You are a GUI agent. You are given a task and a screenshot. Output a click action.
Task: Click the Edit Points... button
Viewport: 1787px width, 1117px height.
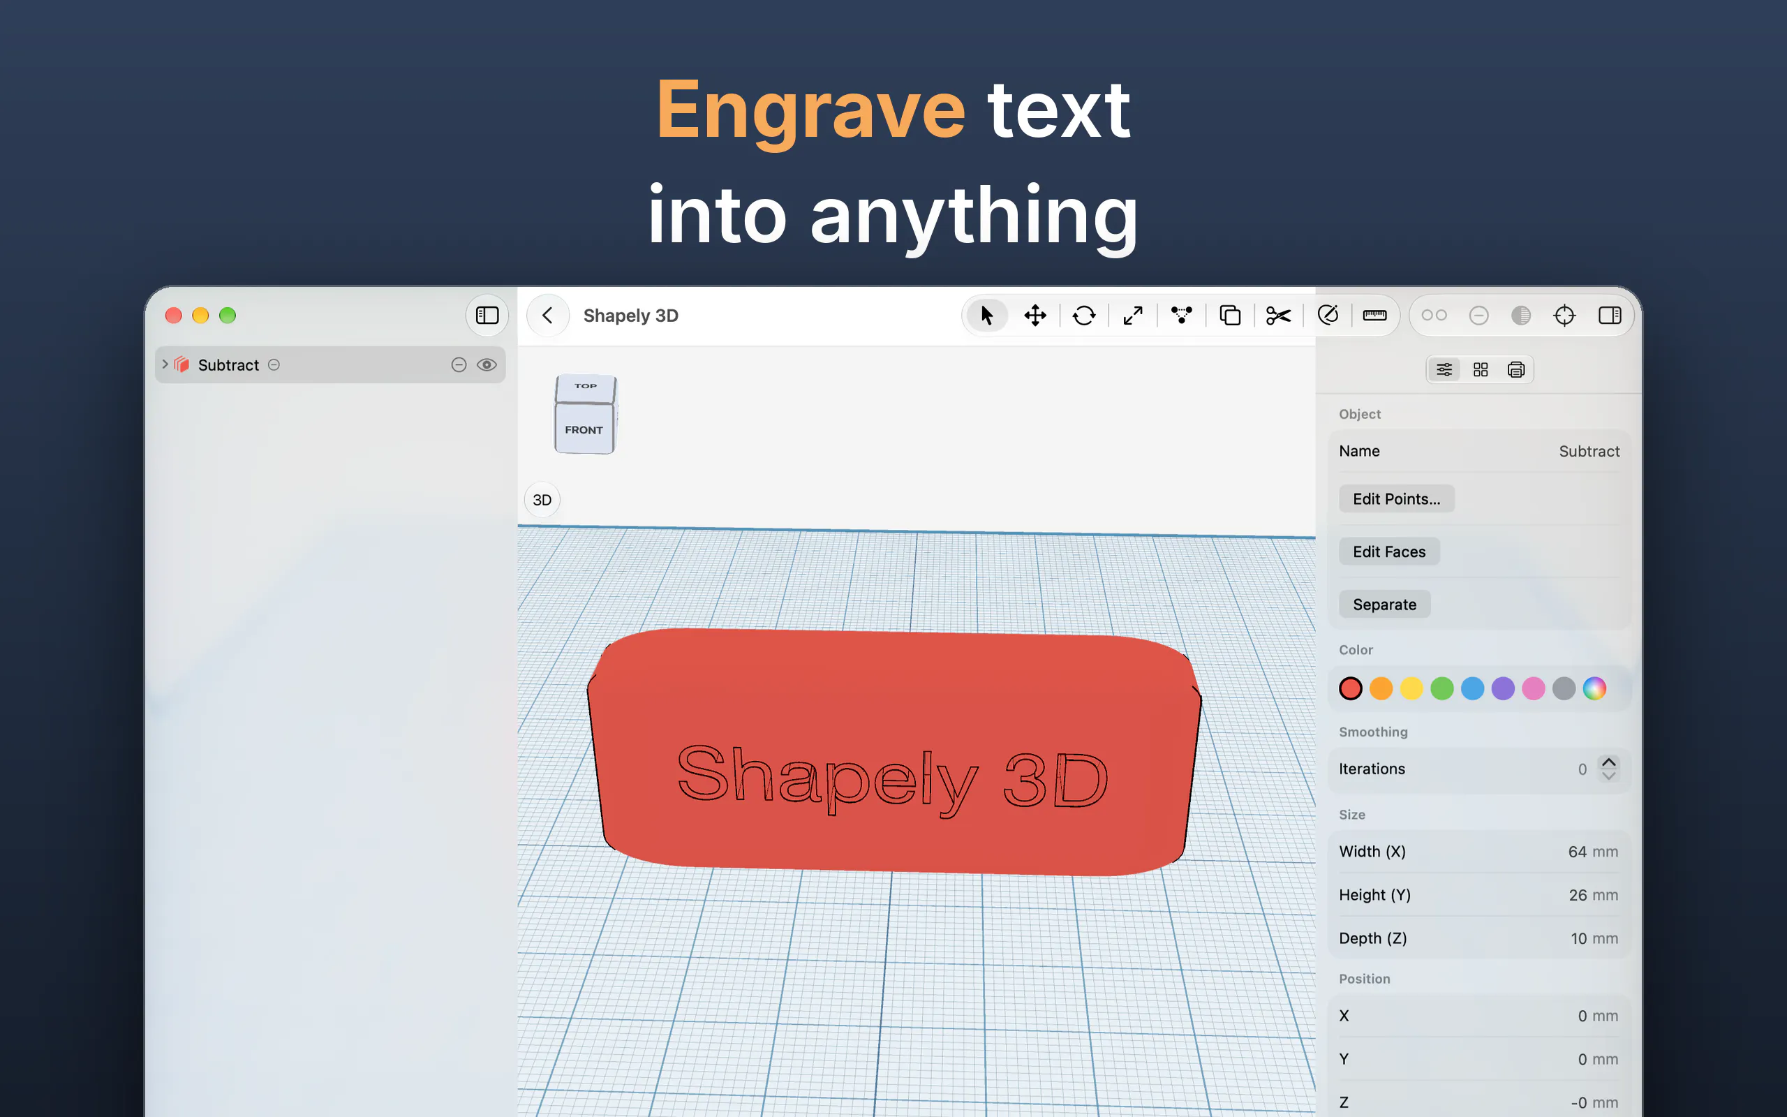coord(1396,498)
